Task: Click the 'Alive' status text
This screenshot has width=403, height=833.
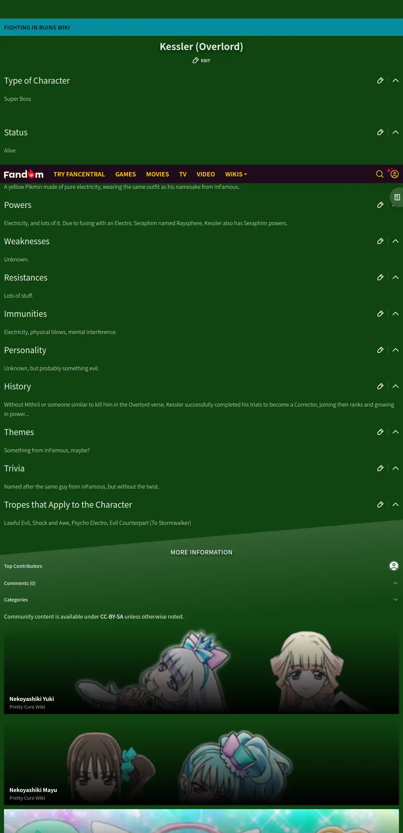Action: click(10, 151)
